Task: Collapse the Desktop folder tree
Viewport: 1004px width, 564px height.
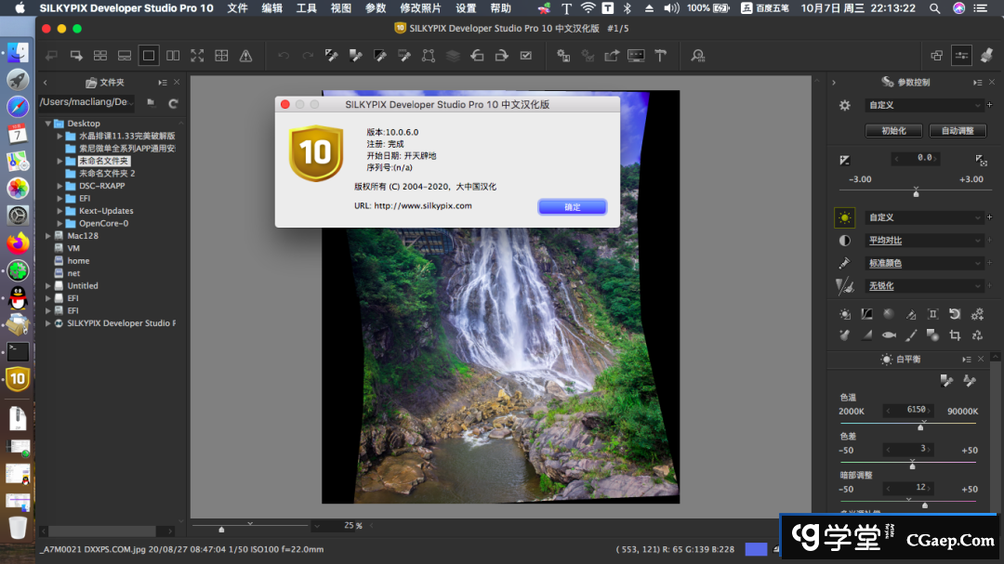Action: [x=47, y=124]
